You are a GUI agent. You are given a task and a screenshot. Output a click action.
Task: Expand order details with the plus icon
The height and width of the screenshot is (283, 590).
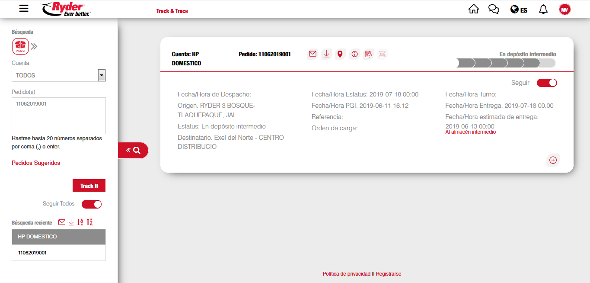(x=553, y=160)
